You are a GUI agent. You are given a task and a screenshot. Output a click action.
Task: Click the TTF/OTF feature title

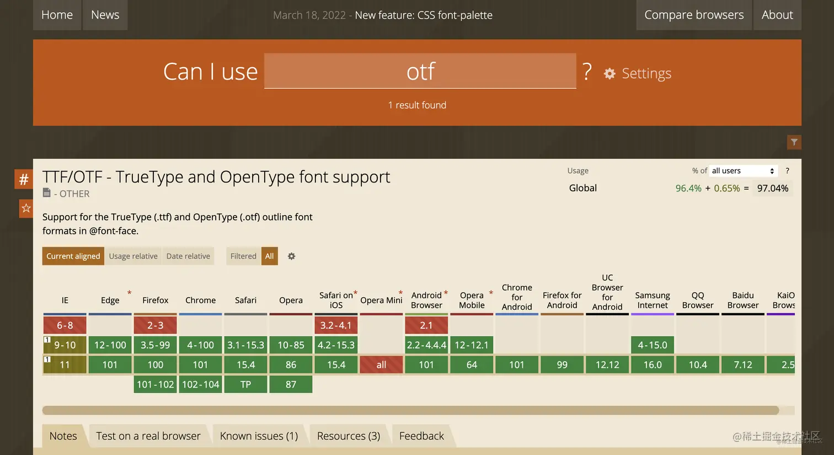click(x=216, y=176)
